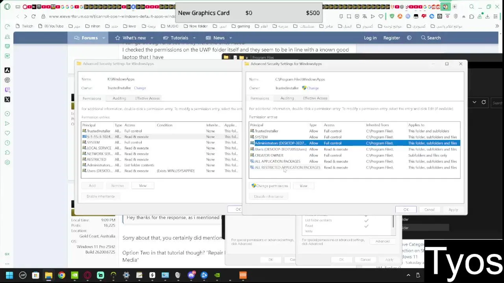Open the new tab plus button
The width and height of the screenshot is (504, 283).
point(454,7)
